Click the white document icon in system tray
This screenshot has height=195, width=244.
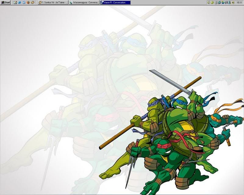point(216,2)
